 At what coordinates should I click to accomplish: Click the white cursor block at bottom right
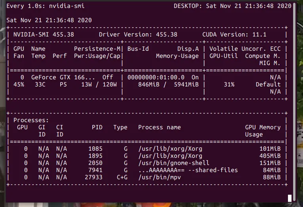click(290, 198)
